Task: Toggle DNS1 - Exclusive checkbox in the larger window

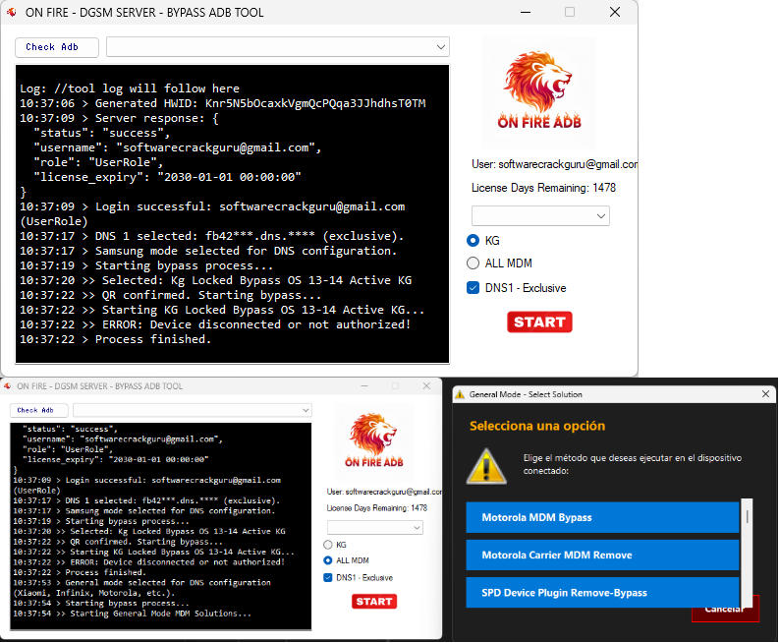Action: point(474,288)
